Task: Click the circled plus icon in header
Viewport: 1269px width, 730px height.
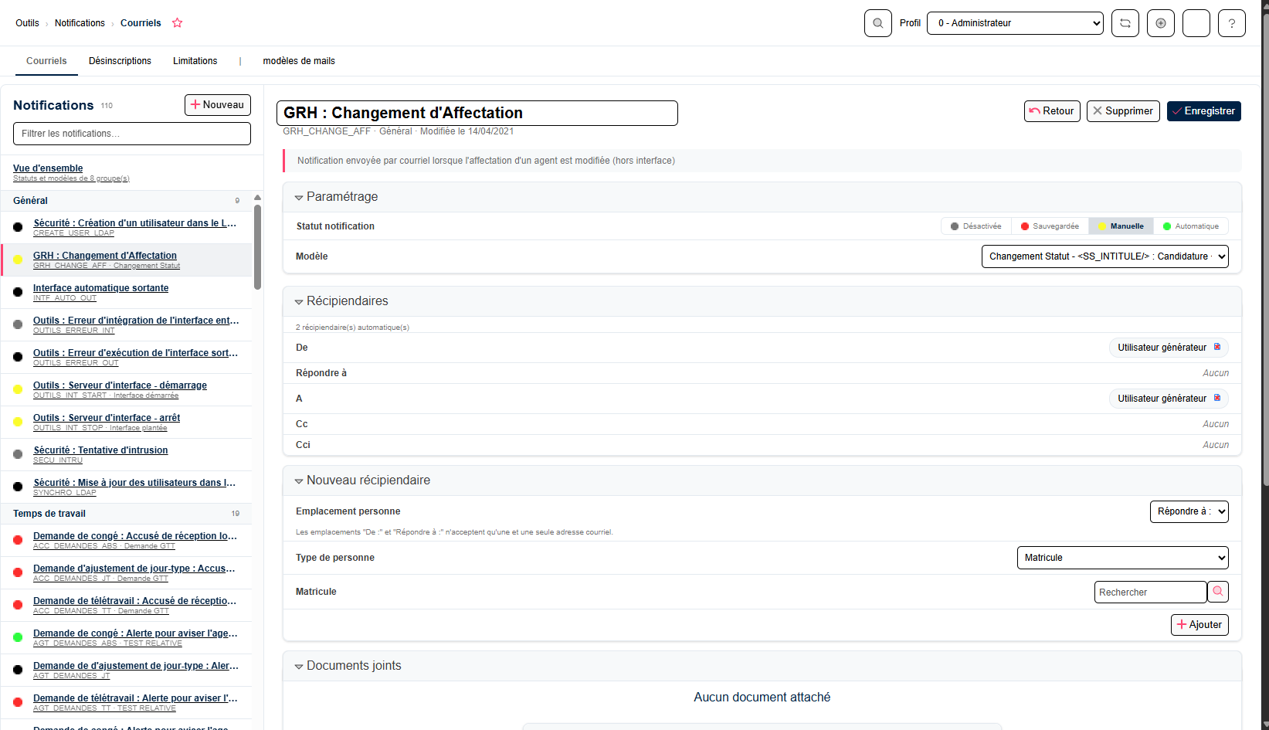Action: 1161,23
